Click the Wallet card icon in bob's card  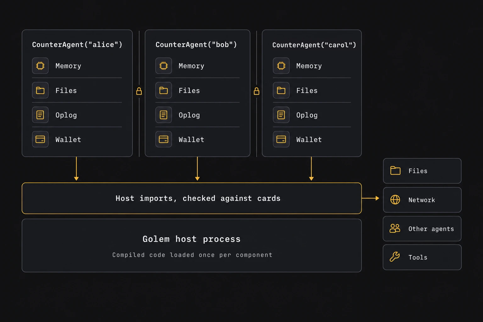(164, 139)
